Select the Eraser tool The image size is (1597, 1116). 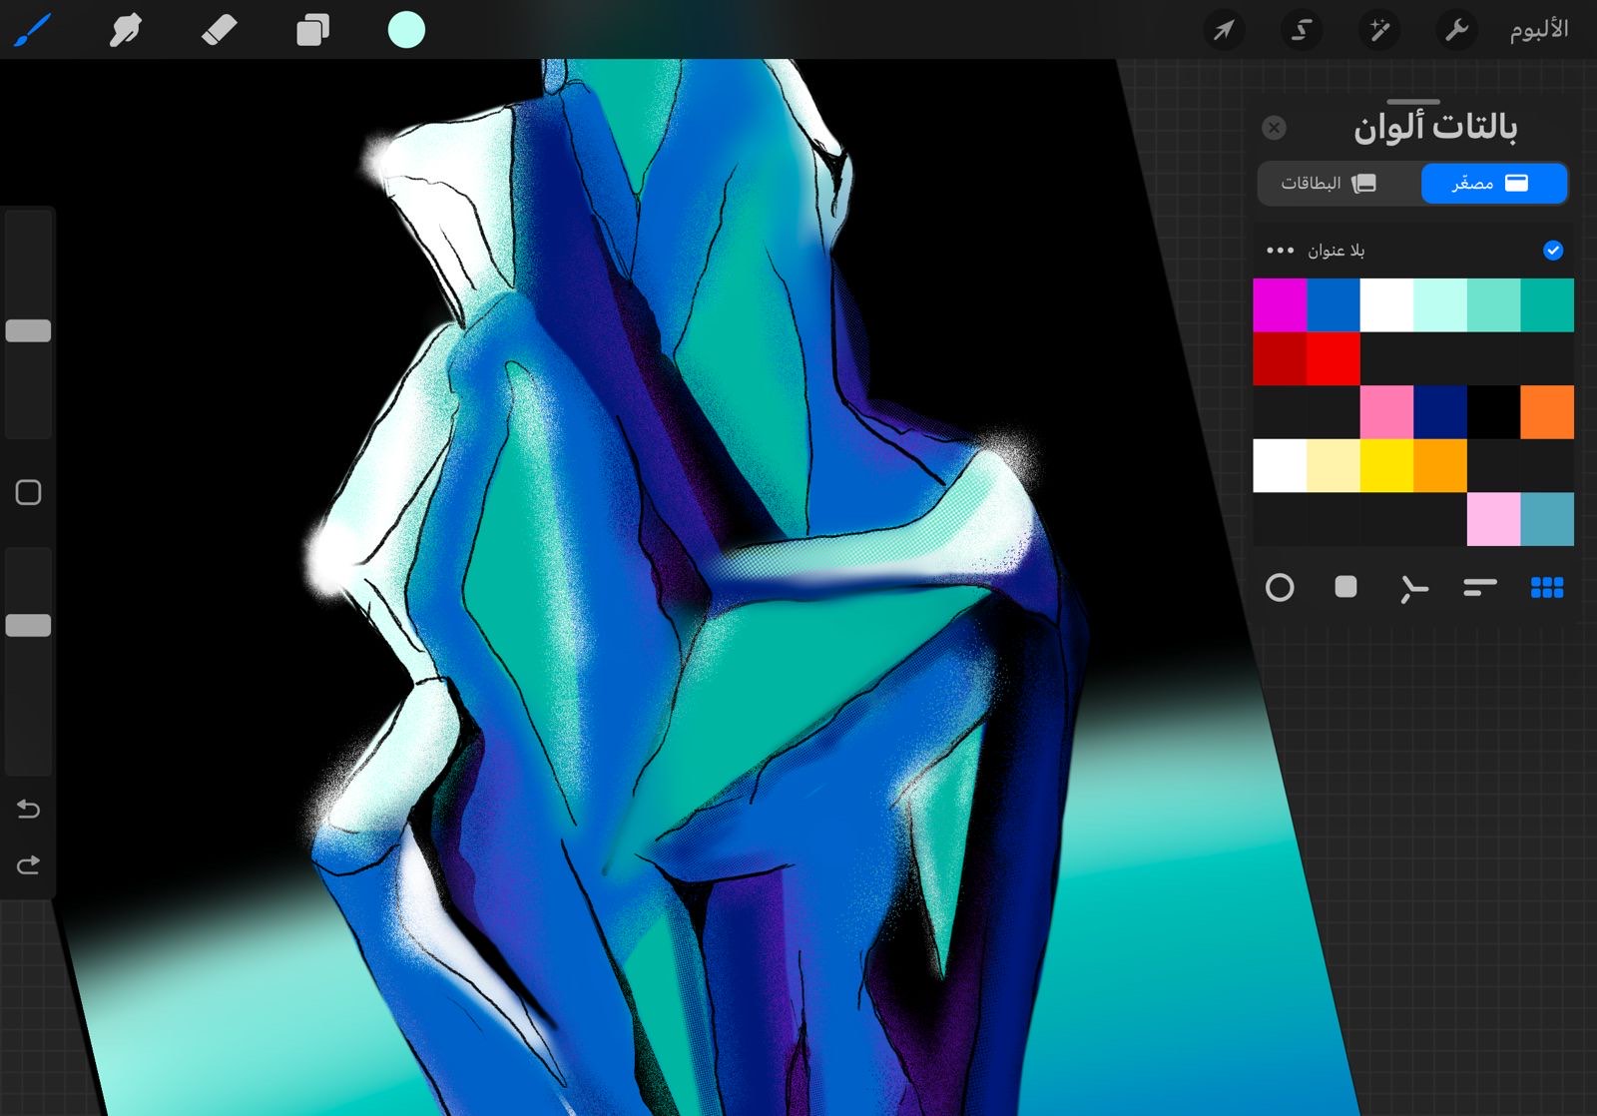click(x=219, y=30)
